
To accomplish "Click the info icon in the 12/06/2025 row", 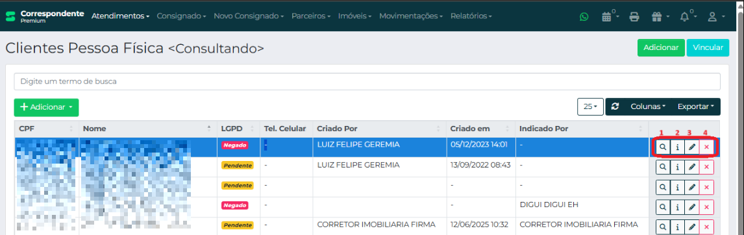I will click(678, 227).
